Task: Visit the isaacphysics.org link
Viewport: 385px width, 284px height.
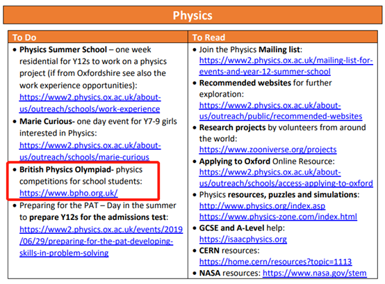Action: point(243,239)
